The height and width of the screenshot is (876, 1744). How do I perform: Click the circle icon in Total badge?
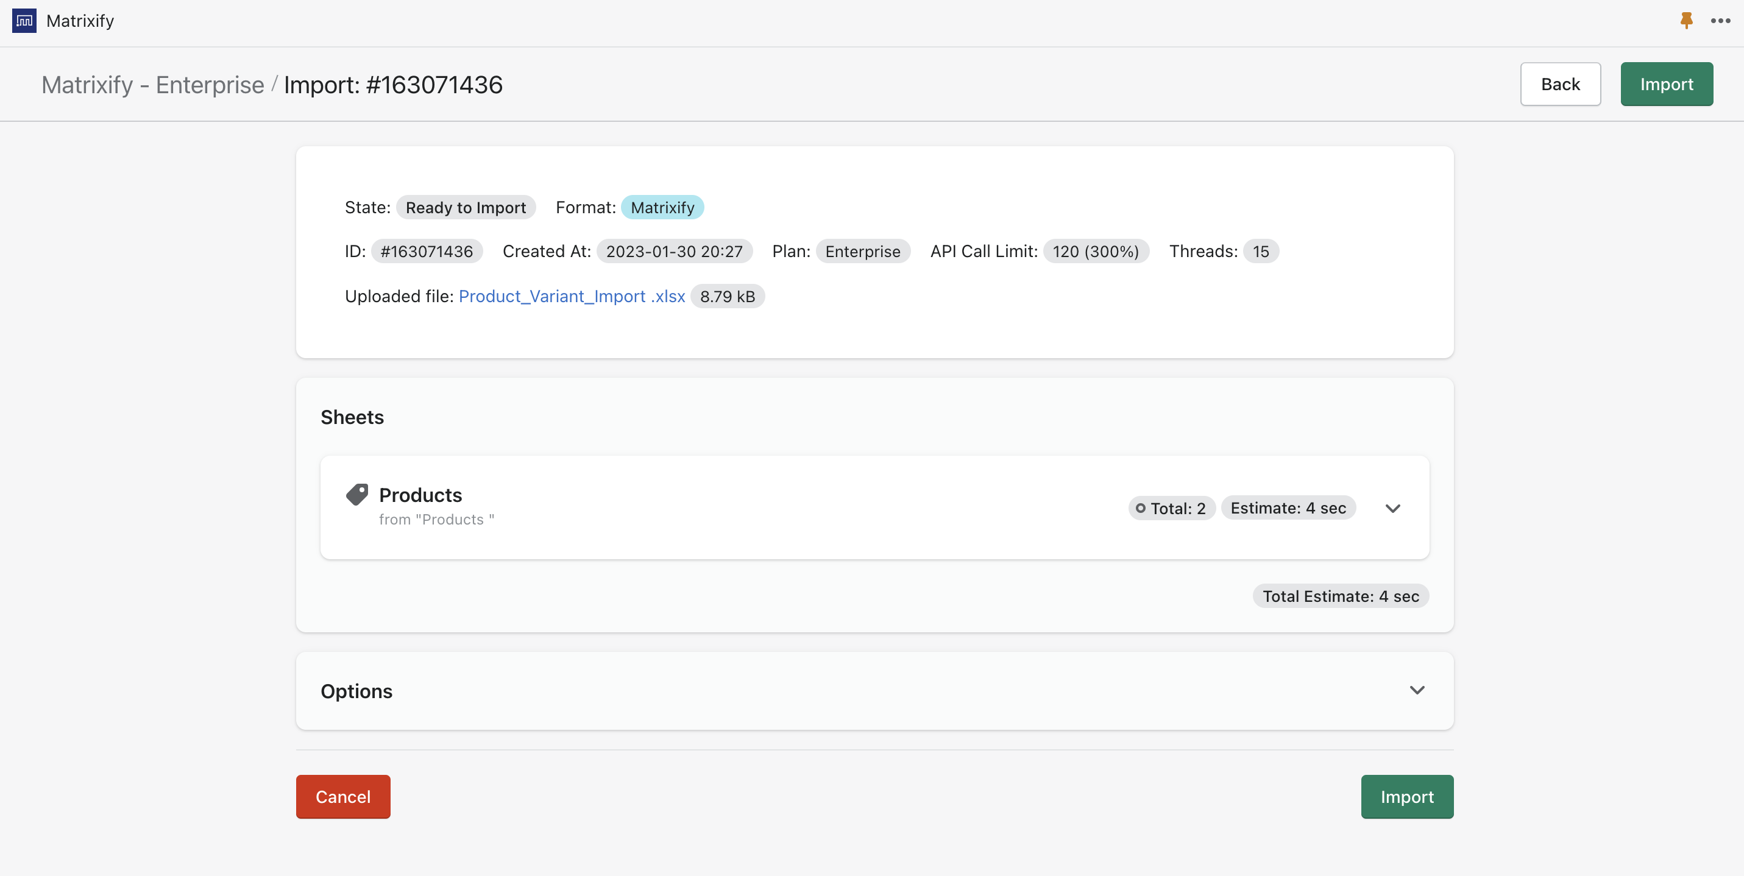click(x=1141, y=509)
